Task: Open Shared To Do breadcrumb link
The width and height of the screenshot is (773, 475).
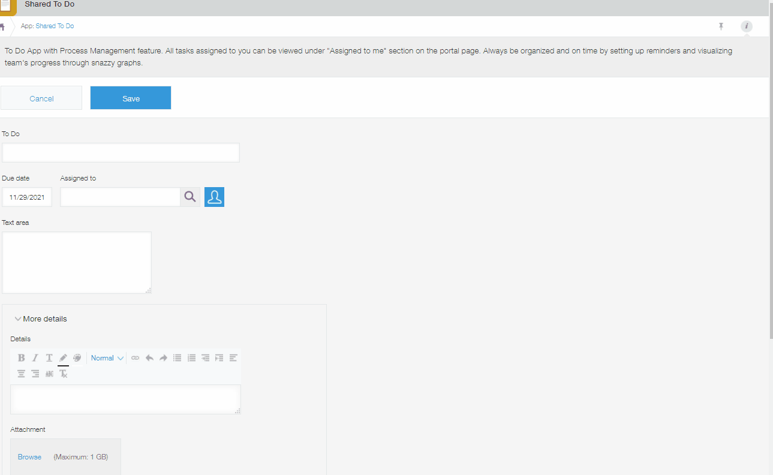Action: point(55,26)
